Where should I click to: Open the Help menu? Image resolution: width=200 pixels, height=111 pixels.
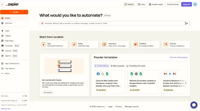tap(141, 4)
